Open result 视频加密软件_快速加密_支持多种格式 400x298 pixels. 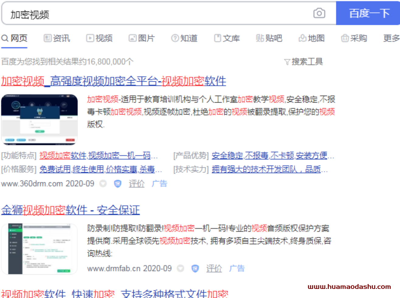click(115, 293)
